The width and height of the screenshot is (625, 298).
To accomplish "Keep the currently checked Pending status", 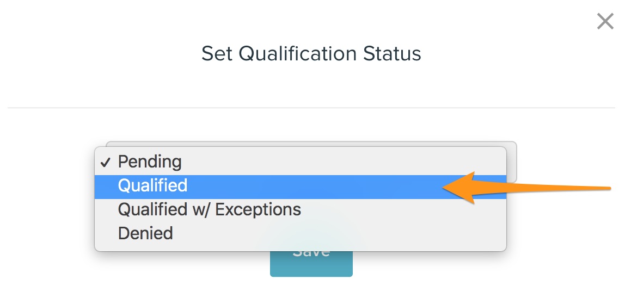I will (150, 162).
